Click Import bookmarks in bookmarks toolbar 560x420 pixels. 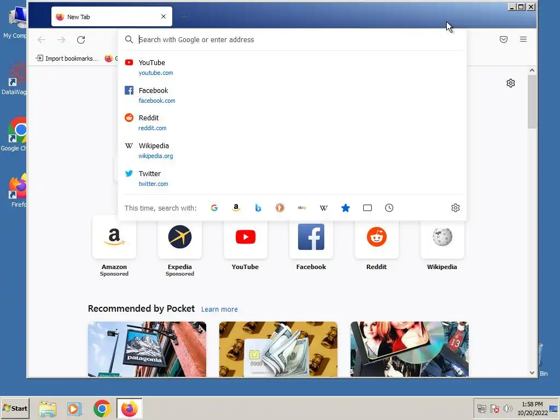[67, 58]
